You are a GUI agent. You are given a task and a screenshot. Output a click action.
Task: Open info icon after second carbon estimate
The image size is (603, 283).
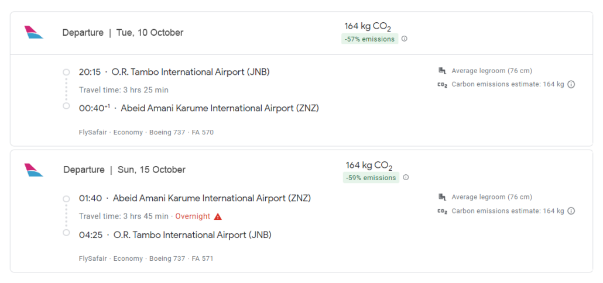click(571, 210)
